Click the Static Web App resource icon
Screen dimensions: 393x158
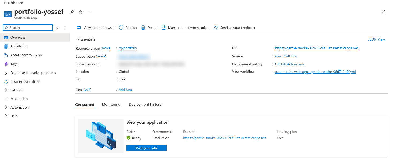coord(8,14)
